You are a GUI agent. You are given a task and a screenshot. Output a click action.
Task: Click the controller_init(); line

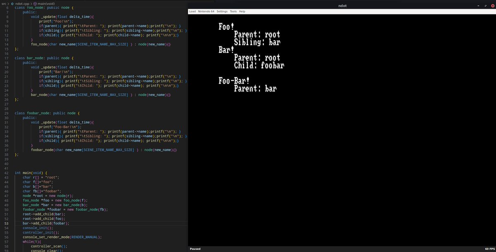pos(41,233)
